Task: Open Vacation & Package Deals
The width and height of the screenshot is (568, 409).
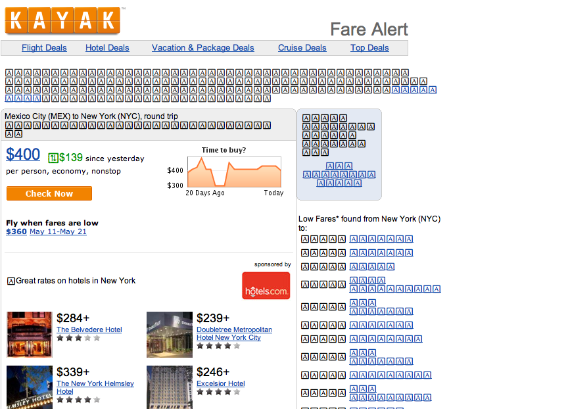Action: 203,48
